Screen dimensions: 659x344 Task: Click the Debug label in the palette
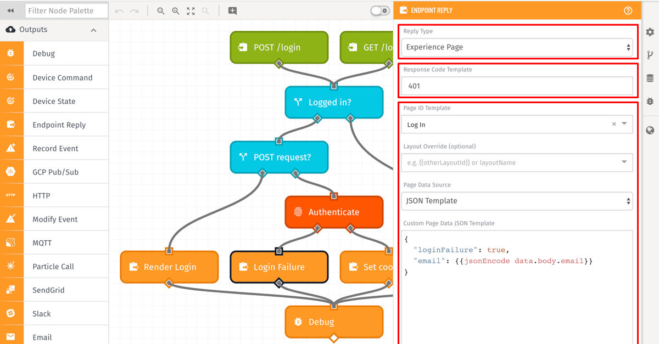(43, 54)
